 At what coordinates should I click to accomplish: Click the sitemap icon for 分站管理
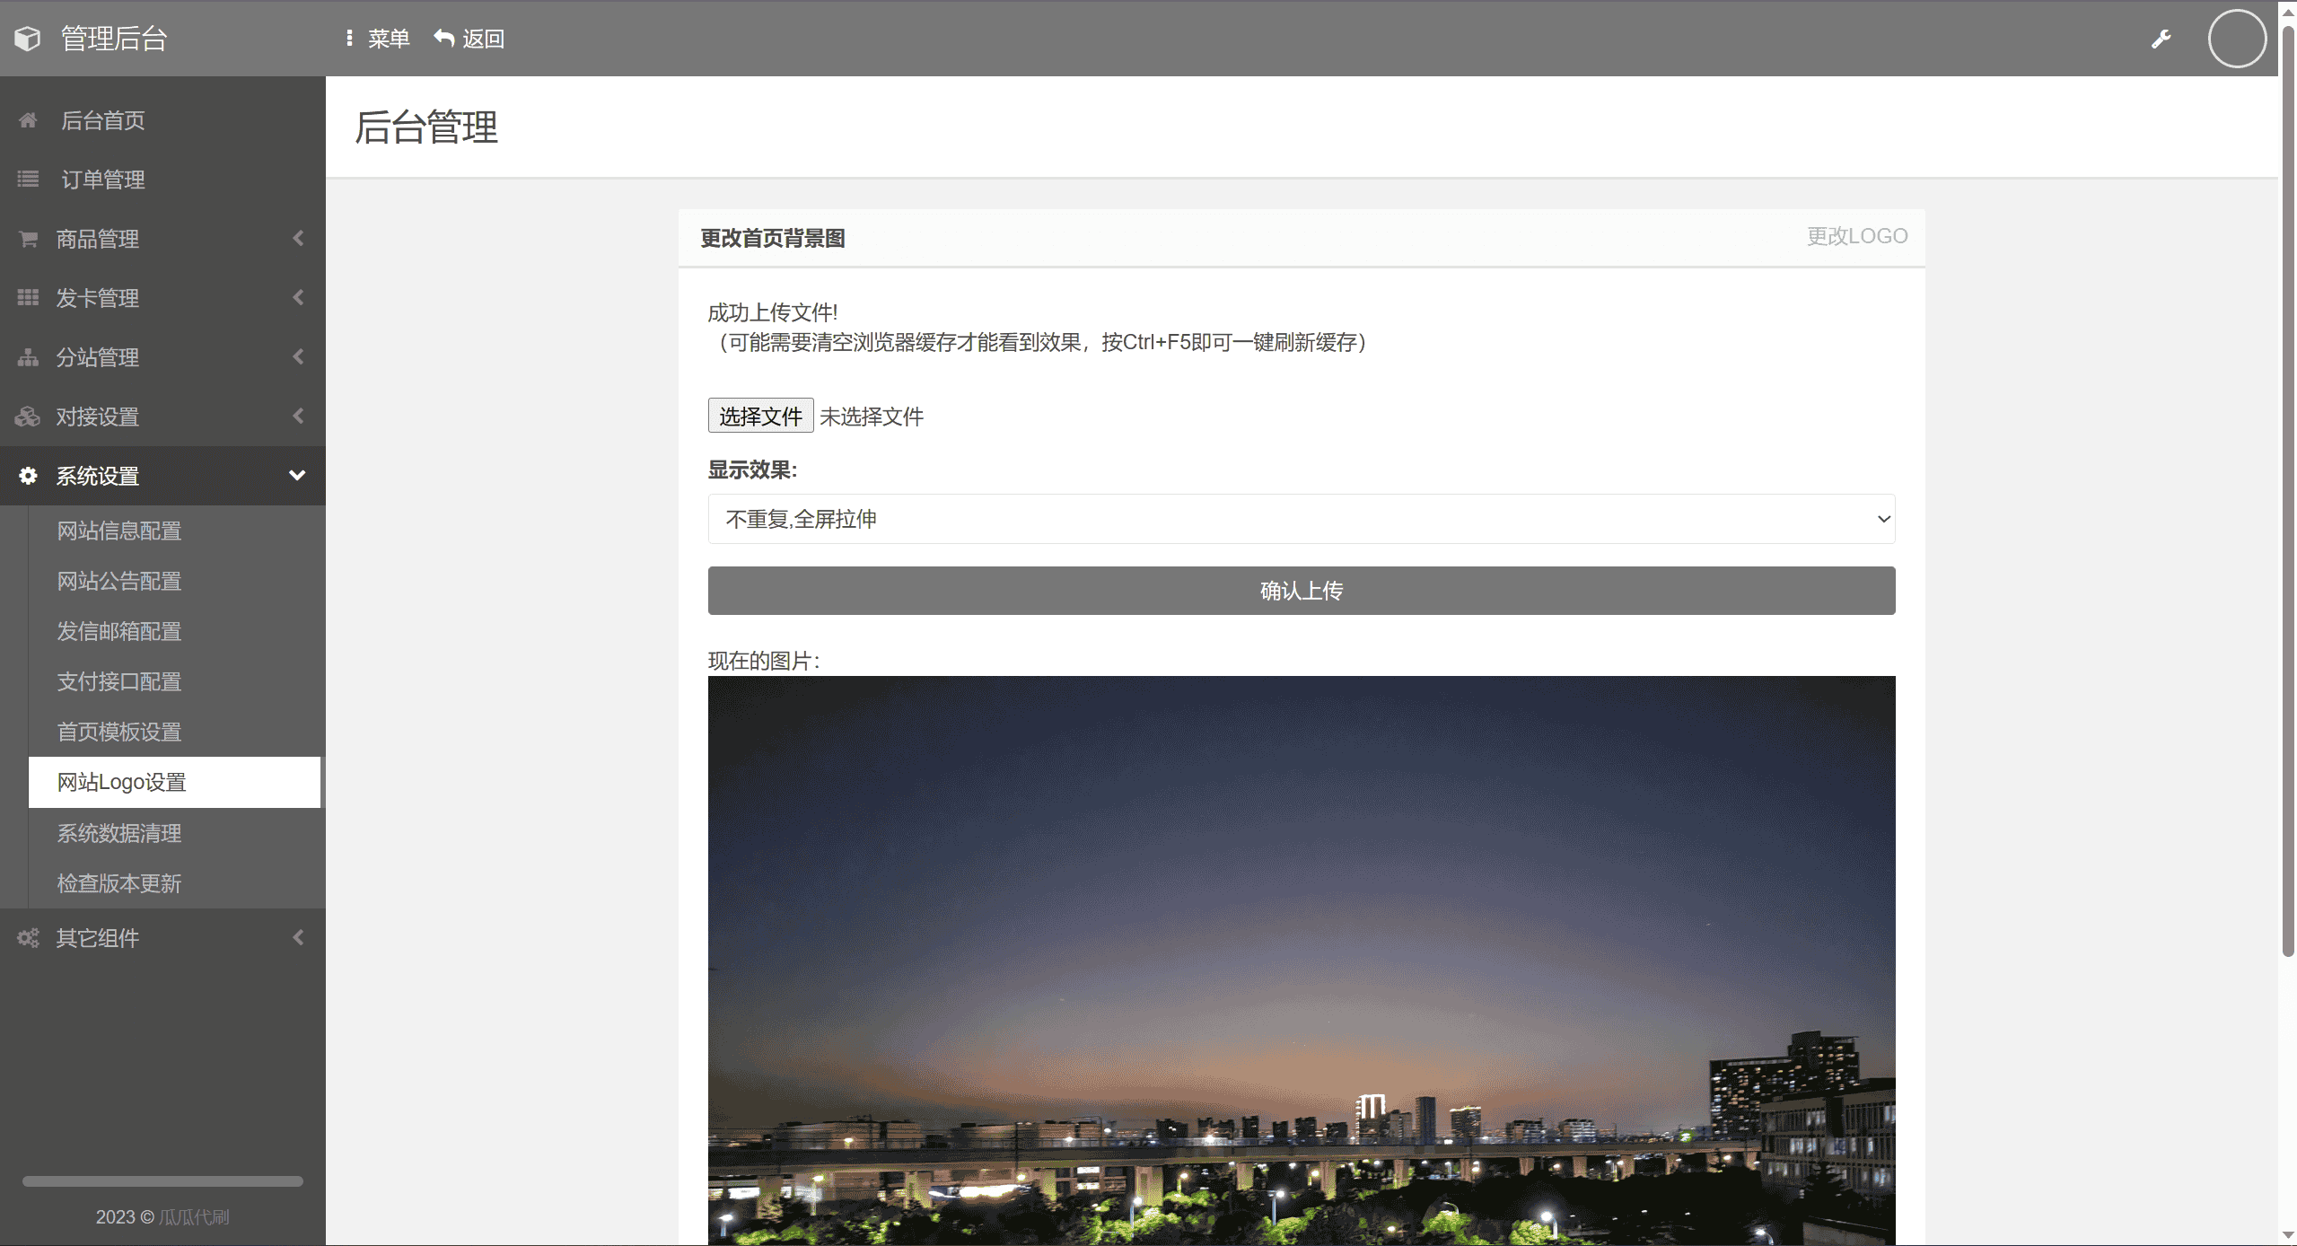[x=28, y=357]
